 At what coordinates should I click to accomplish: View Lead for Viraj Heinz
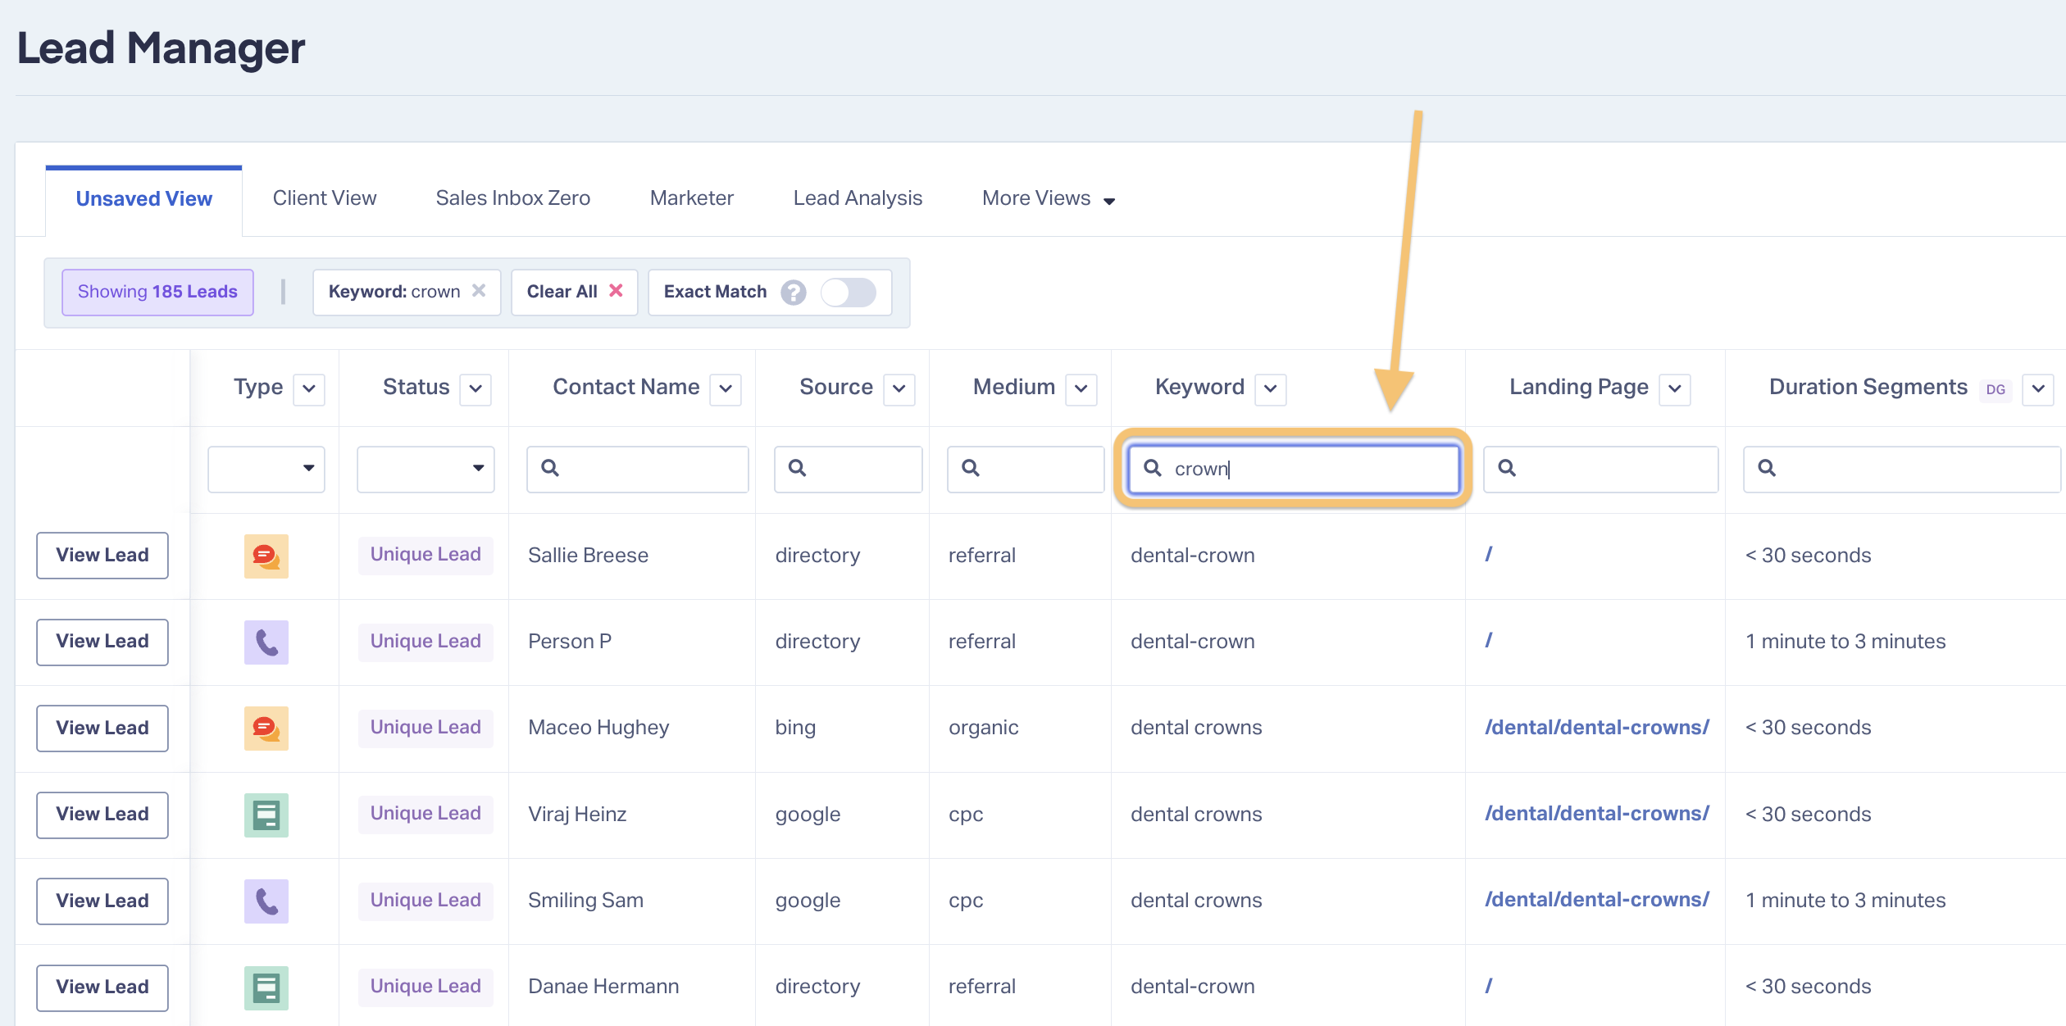click(102, 815)
